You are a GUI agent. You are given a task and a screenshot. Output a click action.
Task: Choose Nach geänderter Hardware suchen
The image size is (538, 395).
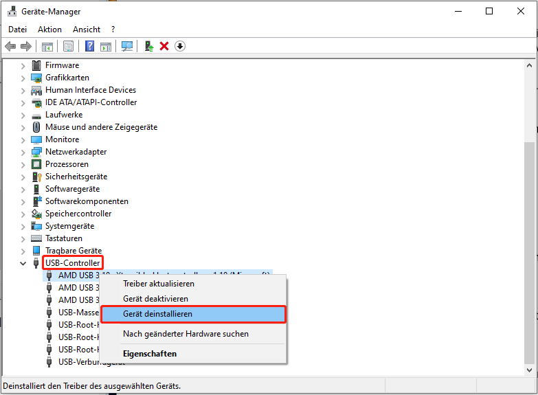tap(193, 334)
